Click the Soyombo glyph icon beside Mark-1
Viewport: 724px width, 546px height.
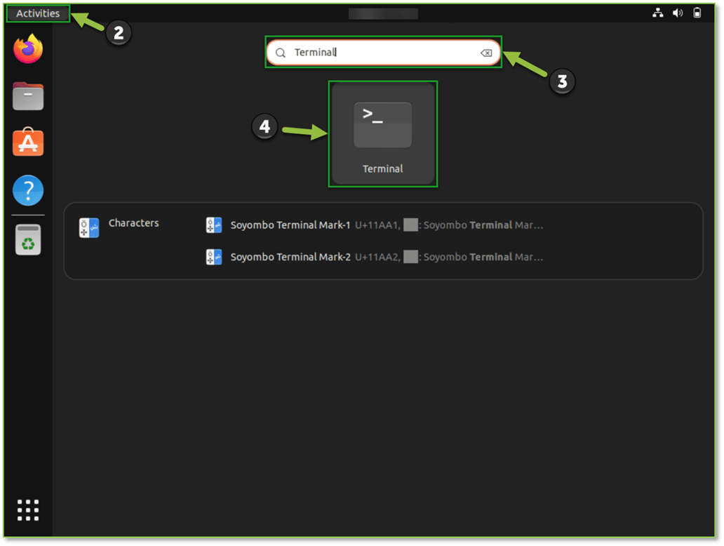214,225
